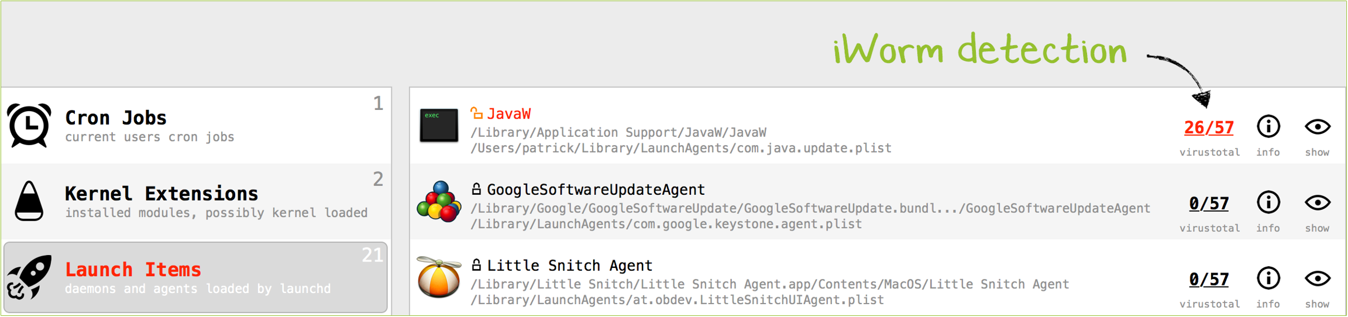1348x317 pixels.
Task: Show JavaW in Finder via eye icon
Action: (x=1317, y=127)
